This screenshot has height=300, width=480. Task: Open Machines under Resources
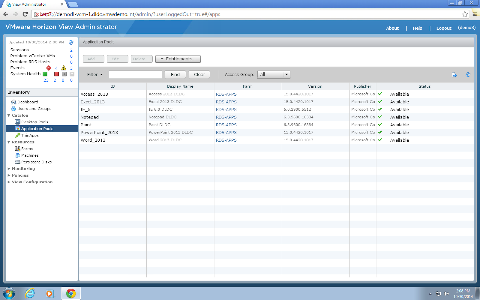[x=30, y=155]
